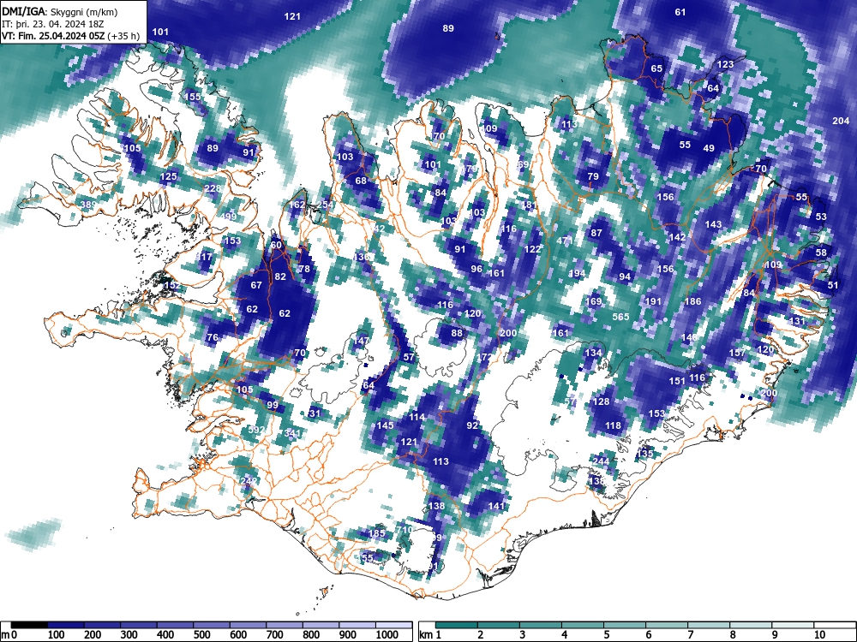Click the visibility value 143 on the map
This screenshot has height=642, width=857.
[713, 224]
